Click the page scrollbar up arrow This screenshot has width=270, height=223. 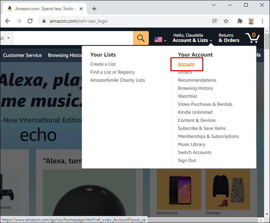(267, 31)
